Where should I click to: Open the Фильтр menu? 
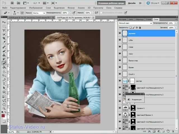pos(71,8)
